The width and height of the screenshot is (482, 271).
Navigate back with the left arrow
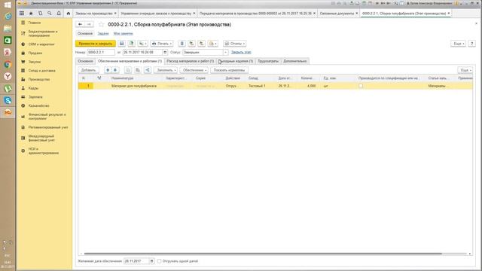pos(80,24)
